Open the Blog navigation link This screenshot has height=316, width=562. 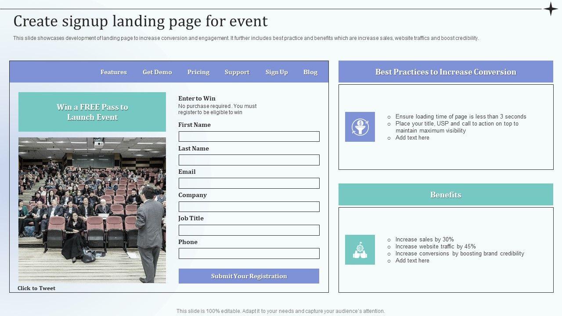coord(310,72)
